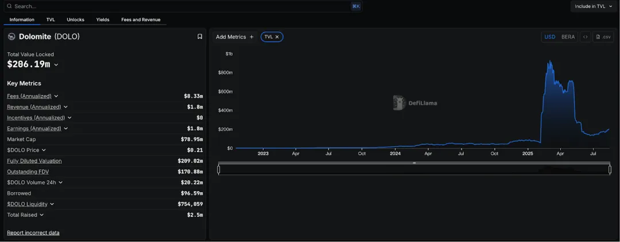Open the Include in TVL dropdown
The height and width of the screenshot is (242, 620).
pyautogui.click(x=593, y=6)
